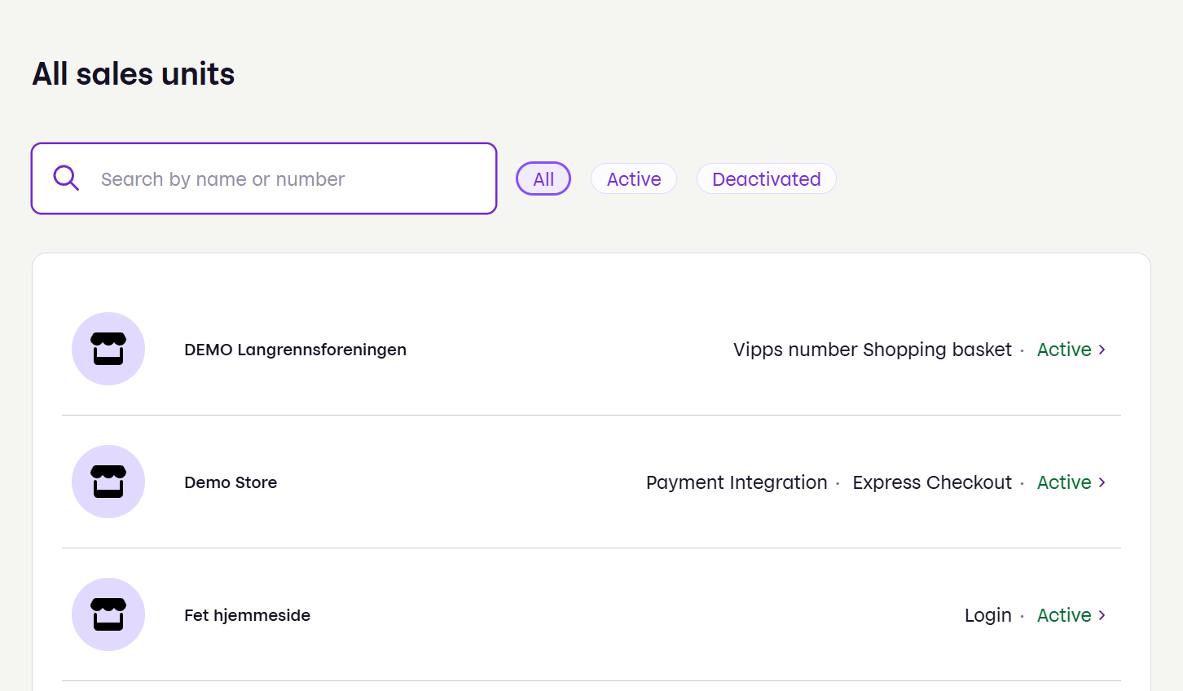Click the Active status label for Demo Store
The height and width of the screenshot is (691, 1183).
point(1064,482)
